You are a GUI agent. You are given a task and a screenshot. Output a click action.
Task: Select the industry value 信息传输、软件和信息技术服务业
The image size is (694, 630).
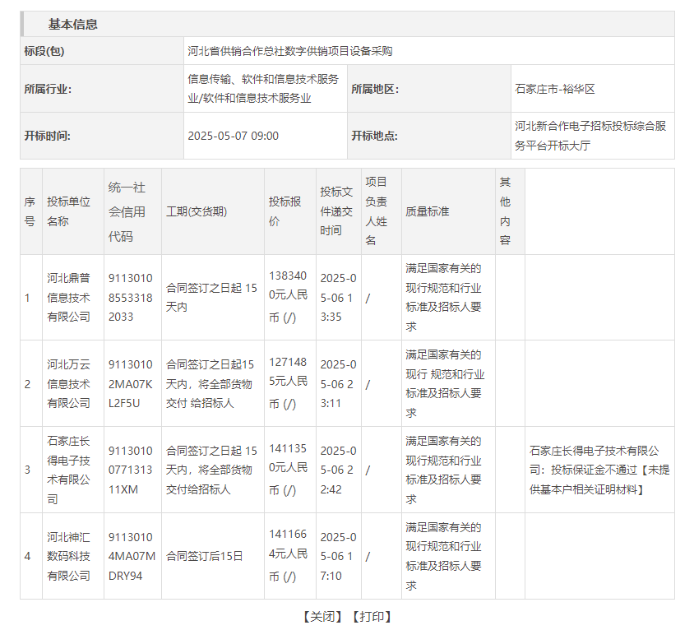[263, 89]
